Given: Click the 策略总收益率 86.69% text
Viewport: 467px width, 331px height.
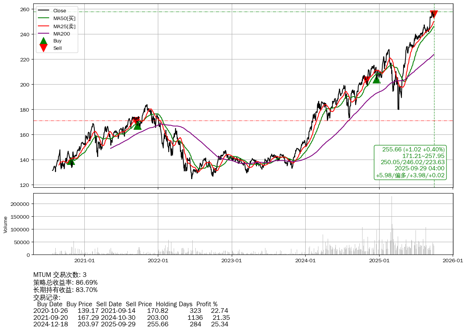Looking at the screenshot, I should [x=65, y=282].
